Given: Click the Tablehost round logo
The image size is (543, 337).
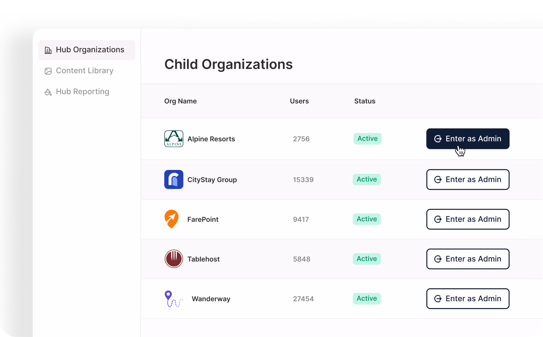Looking at the screenshot, I should [x=174, y=259].
